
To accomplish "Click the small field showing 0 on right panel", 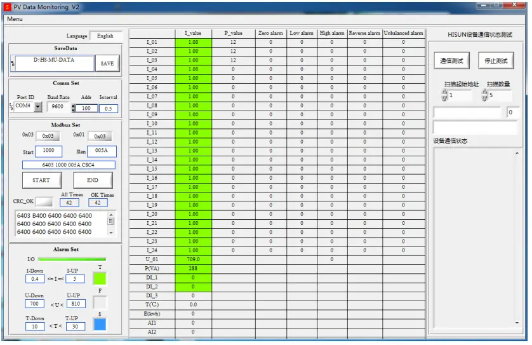I will 512,112.
